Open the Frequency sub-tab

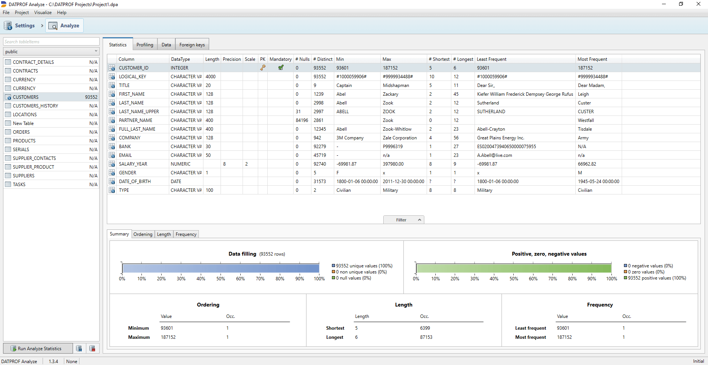[186, 234]
